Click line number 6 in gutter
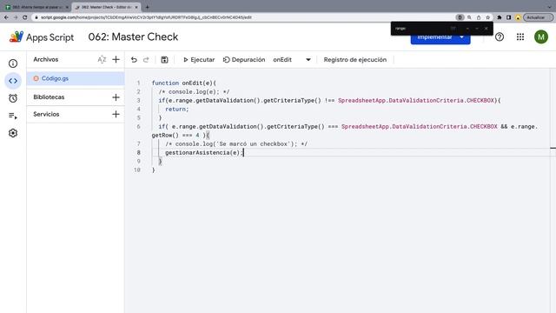 [139, 127]
